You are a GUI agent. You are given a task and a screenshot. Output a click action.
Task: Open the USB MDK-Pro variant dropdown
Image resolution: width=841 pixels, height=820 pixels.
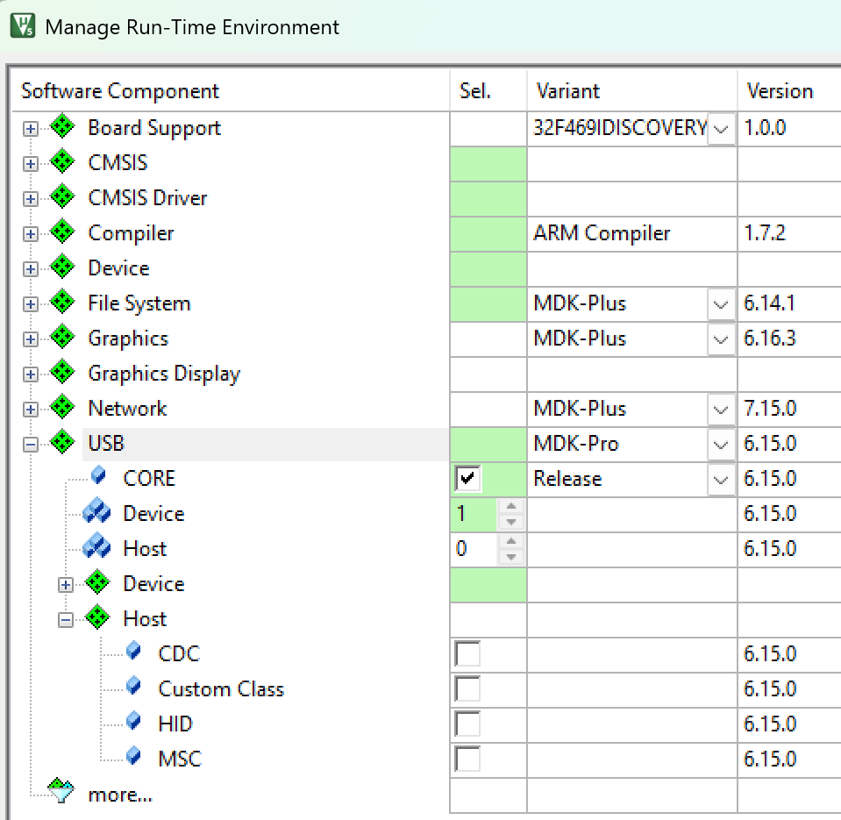(721, 444)
